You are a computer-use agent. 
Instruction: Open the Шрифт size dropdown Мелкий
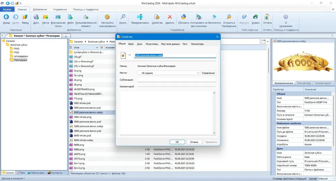[326, 179]
